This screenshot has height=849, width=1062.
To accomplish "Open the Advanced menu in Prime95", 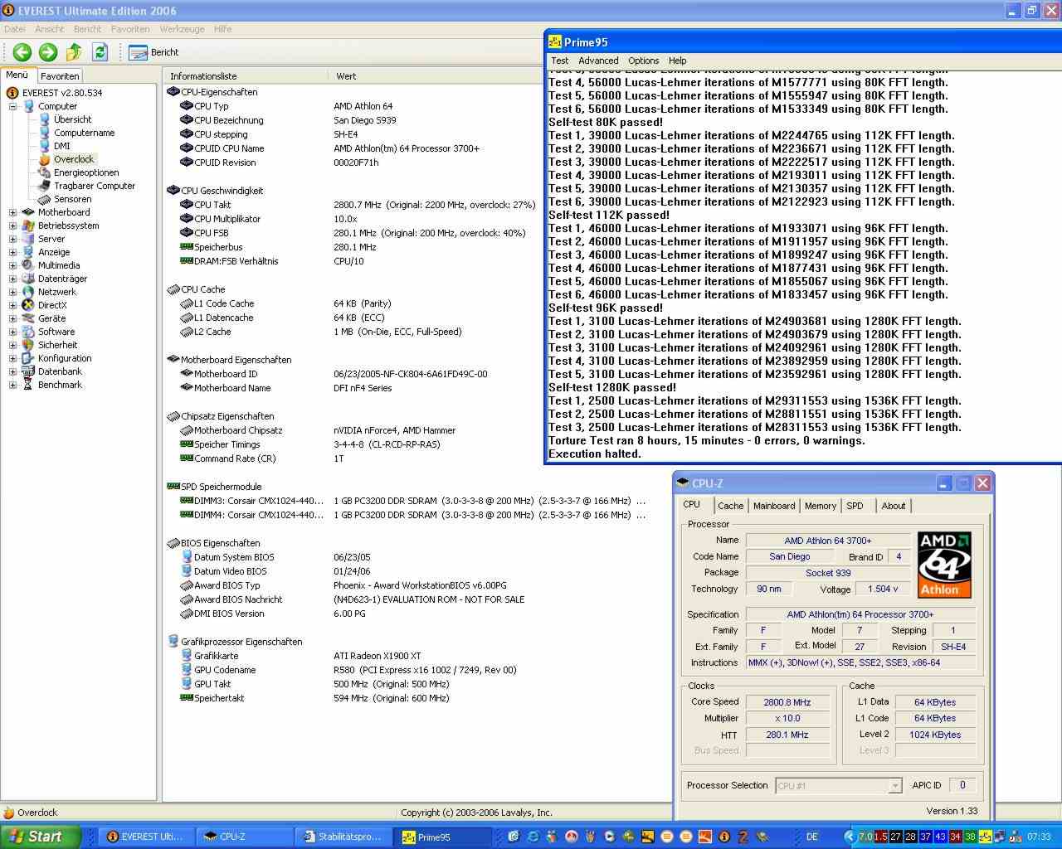I will (598, 61).
